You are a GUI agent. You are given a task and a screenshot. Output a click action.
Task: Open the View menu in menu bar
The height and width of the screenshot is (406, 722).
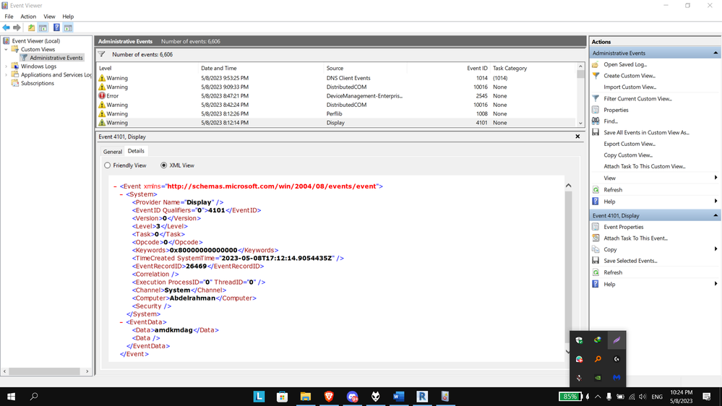pyautogui.click(x=49, y=16)
